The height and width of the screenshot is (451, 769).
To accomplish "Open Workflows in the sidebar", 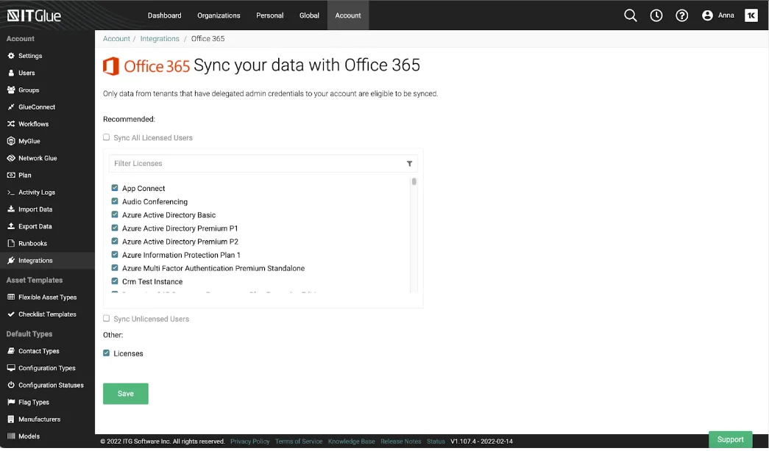I will click(33, 124).
